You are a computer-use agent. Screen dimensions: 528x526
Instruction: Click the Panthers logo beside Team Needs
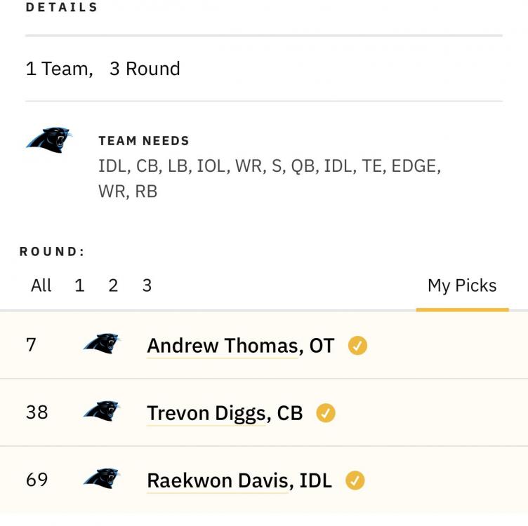click(x=49, y=140)
